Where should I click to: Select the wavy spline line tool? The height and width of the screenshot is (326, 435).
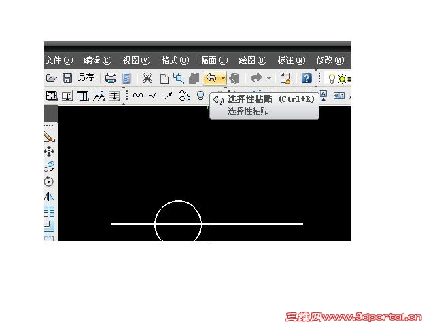(x=138, y=96)
